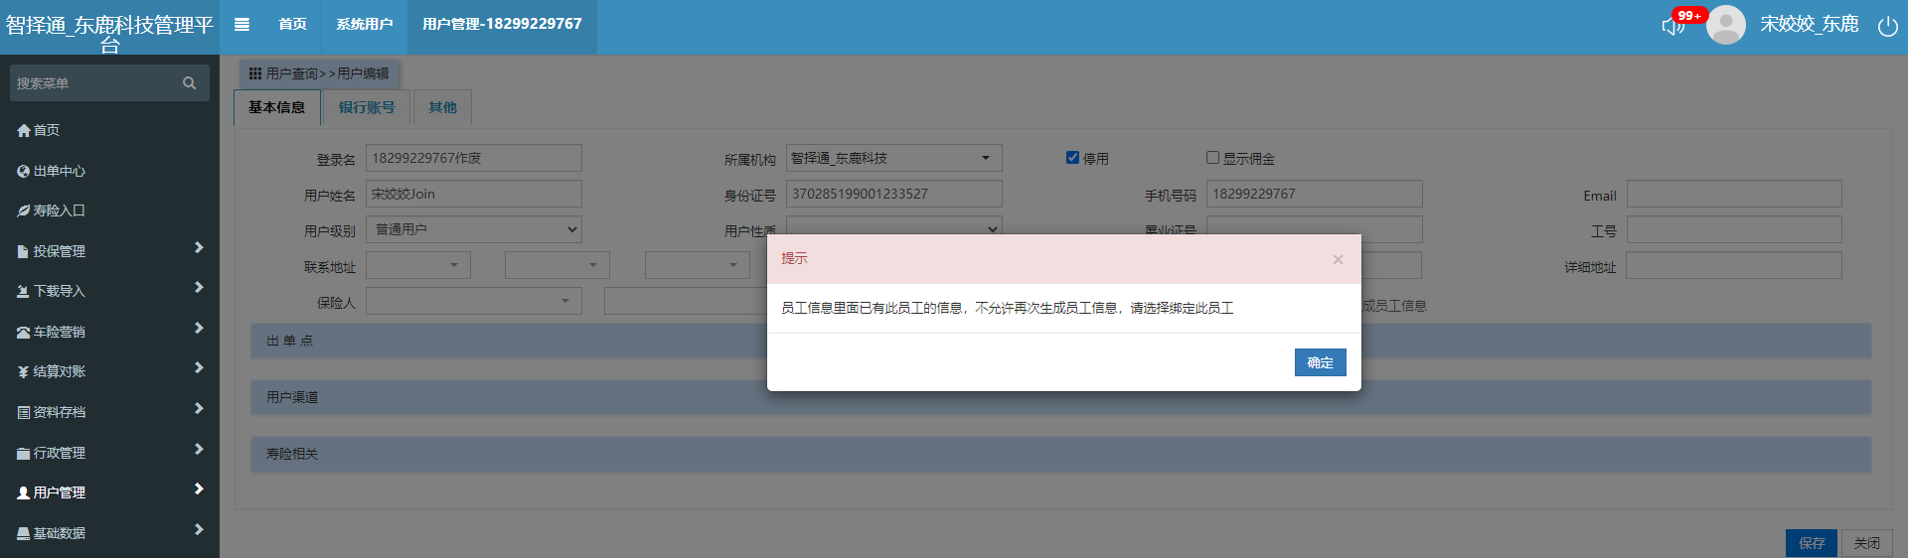The width and height of the screenshot is (1908, 558).
Task: Click the 宋姣姣_东鹿 username link
Action: click(x=1810, y=24)
